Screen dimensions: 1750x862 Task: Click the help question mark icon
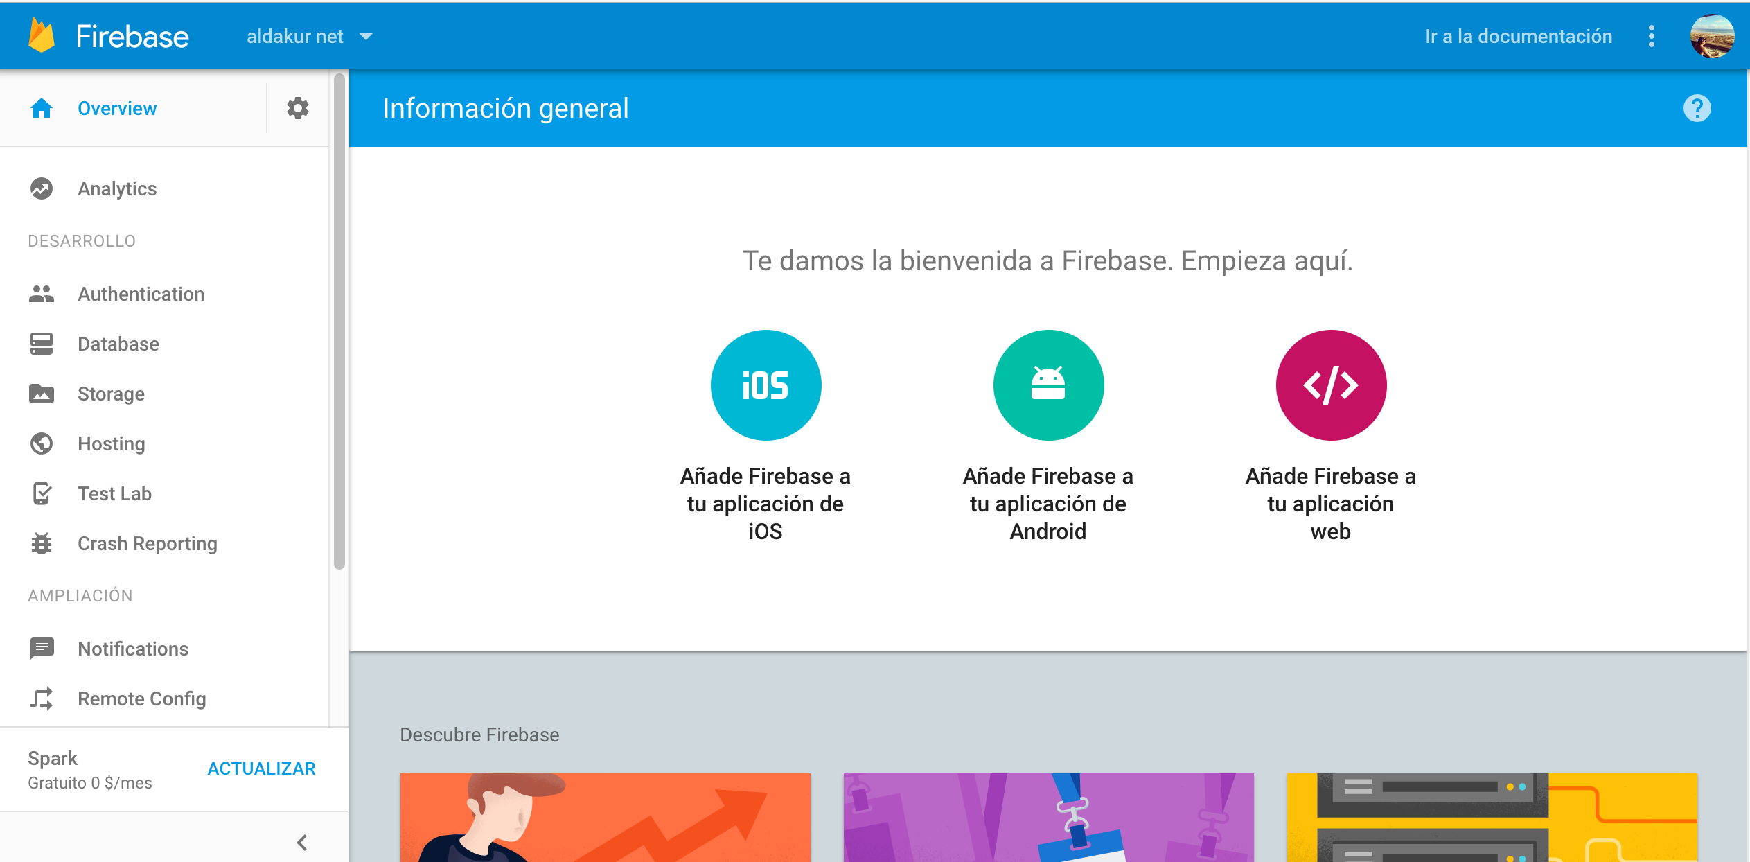click(1697, 108)
